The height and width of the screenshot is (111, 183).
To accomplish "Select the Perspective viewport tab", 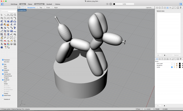I will click(31, 8).
